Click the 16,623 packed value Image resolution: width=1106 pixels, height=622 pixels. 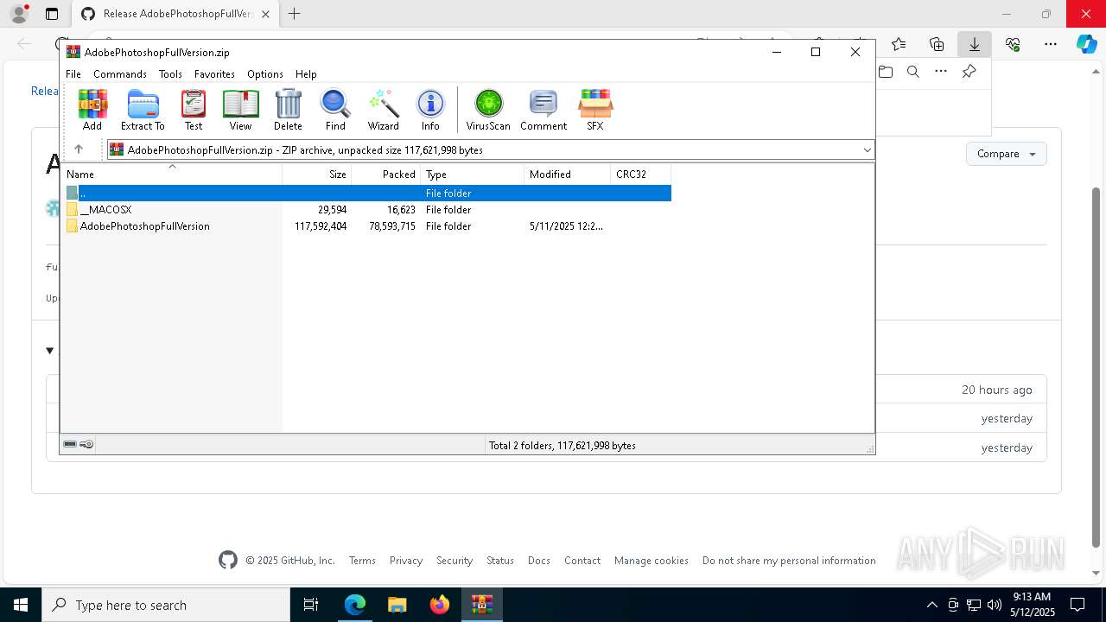[x=401, y=210]
